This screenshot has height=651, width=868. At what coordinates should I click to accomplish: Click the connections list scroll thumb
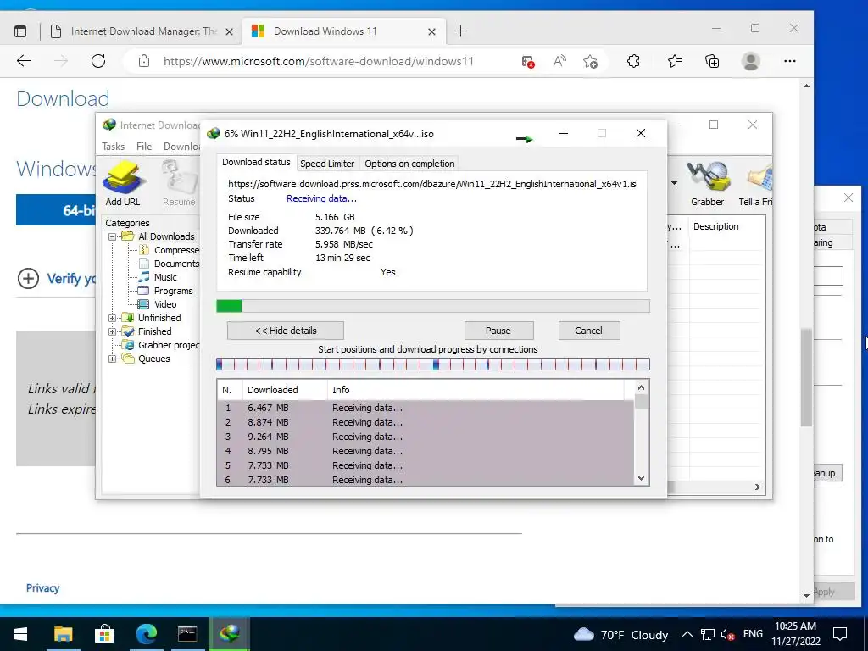point(641,401)
